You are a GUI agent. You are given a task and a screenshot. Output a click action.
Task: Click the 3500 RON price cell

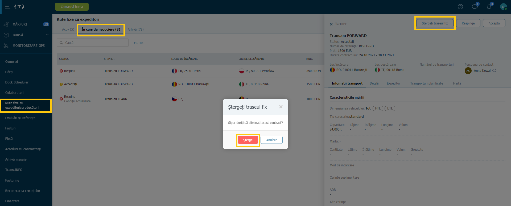314,71
